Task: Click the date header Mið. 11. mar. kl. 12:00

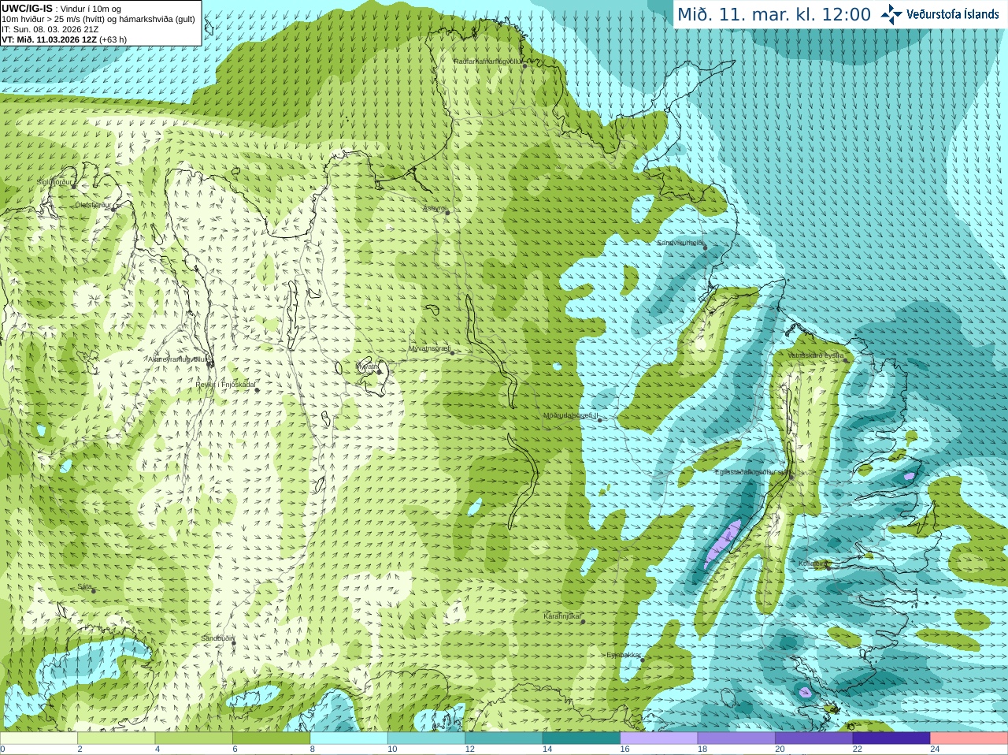Action: coord(774,15)
